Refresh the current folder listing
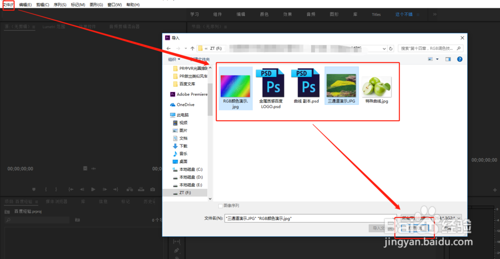500x259 pixels. pyautogui.click(x=390, y=49)
